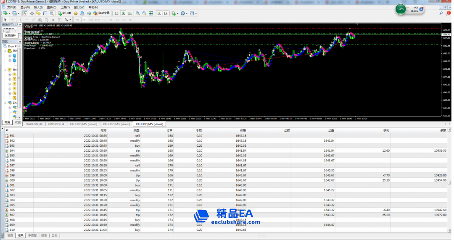Click the zoom out magnifier icon

click(x=144, y=13)
